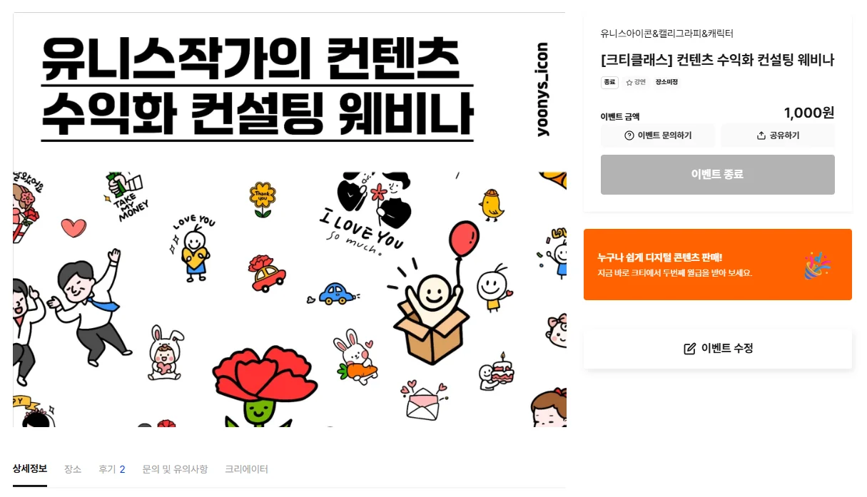Click the share upload arrow icon

point(761,135)
